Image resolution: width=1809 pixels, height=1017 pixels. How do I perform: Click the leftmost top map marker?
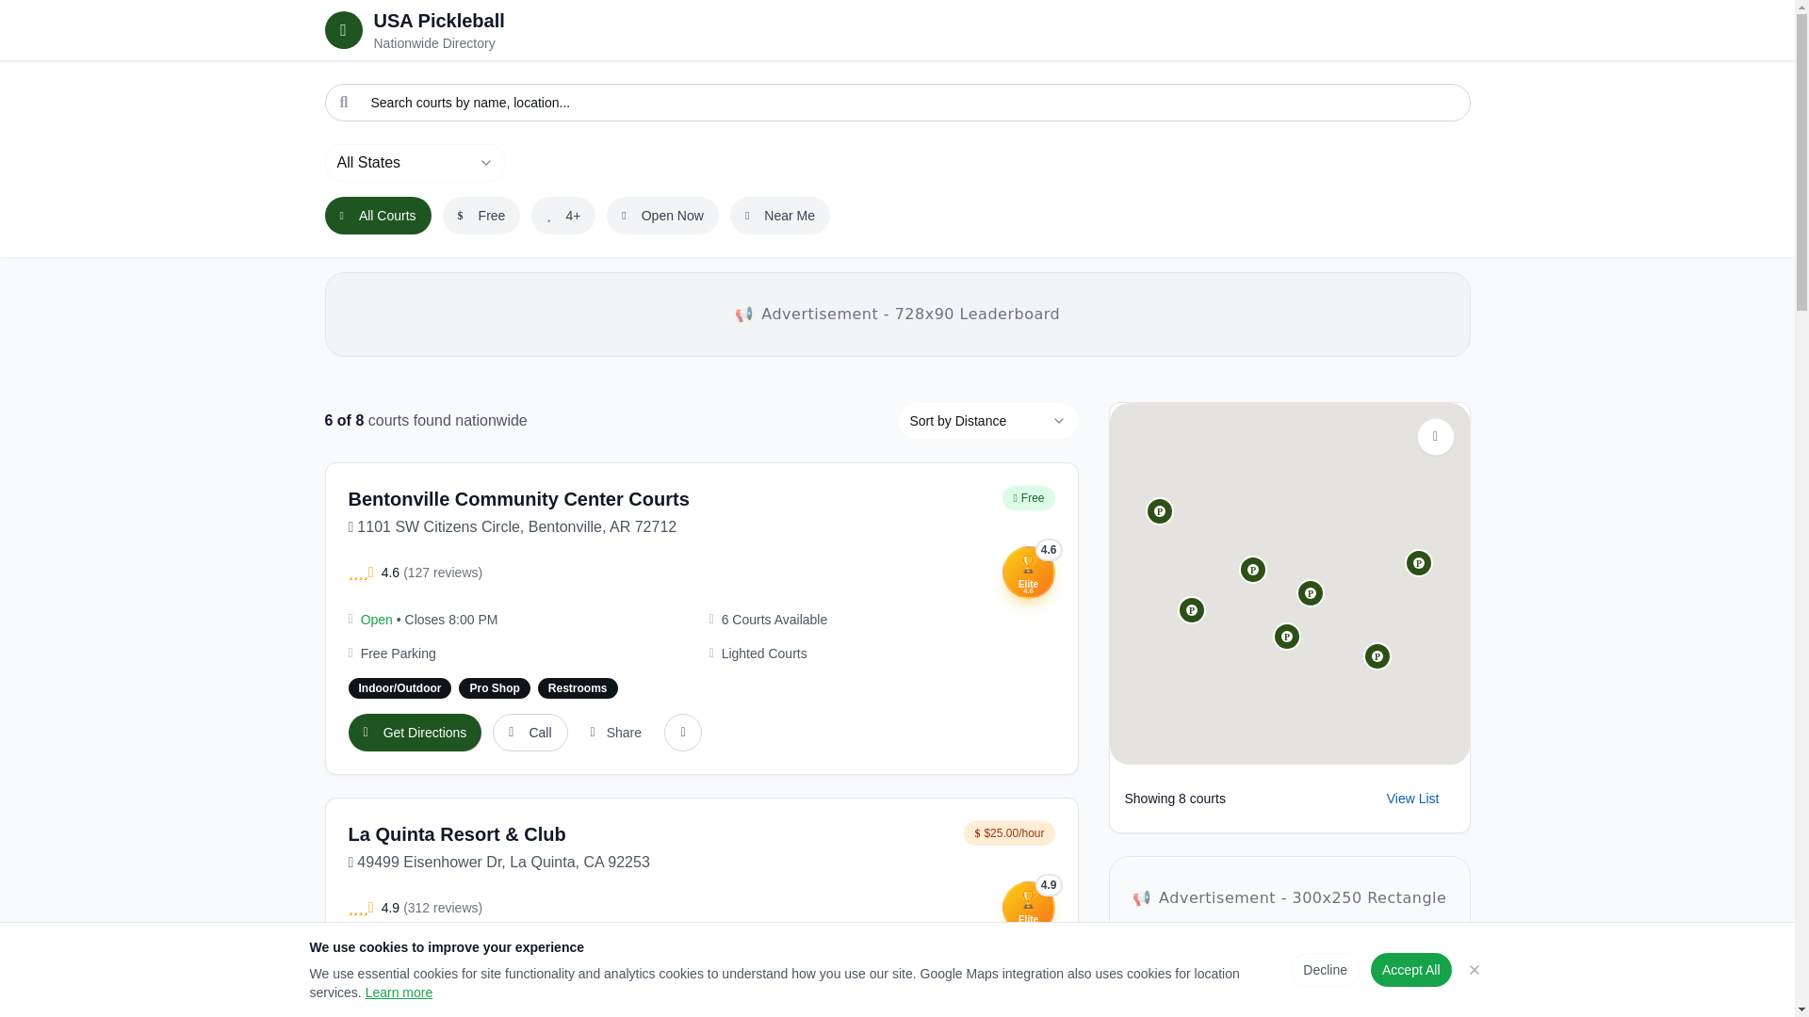click(x=1159, y=511)
